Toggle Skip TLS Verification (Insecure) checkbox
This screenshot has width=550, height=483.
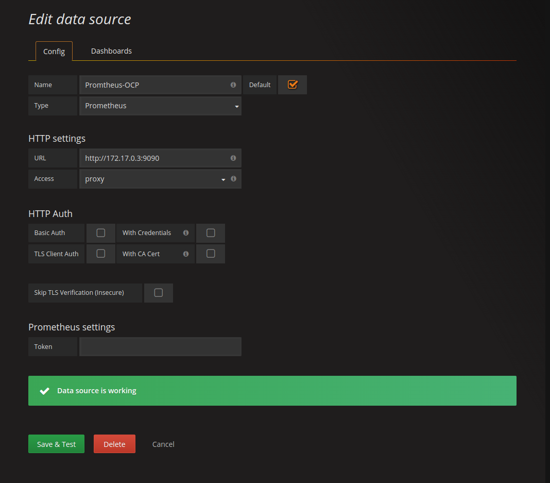[159, 293]
